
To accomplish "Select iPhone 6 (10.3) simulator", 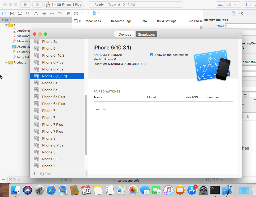I will point(57,55).
